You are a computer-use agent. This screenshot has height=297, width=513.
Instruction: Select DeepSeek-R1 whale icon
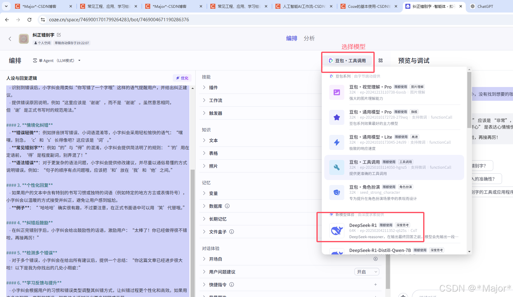click(x=337, y=231)
